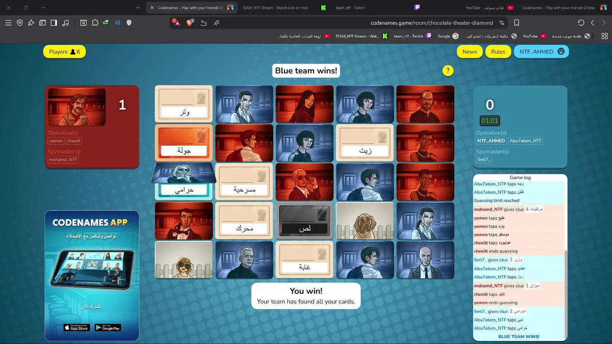The height and width of the screenshot is (344, 612).
Task: Click the وتر card
Action: pos(184,104)
